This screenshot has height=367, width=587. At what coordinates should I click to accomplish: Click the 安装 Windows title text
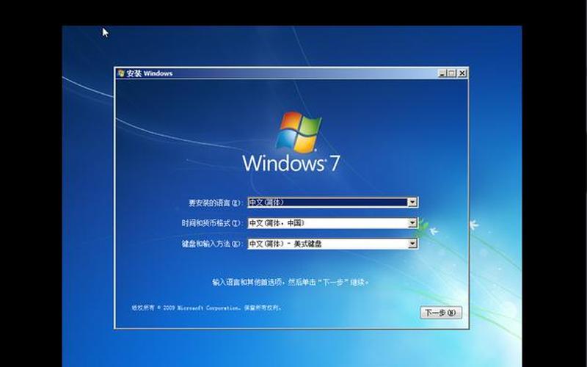click(150, 73)
